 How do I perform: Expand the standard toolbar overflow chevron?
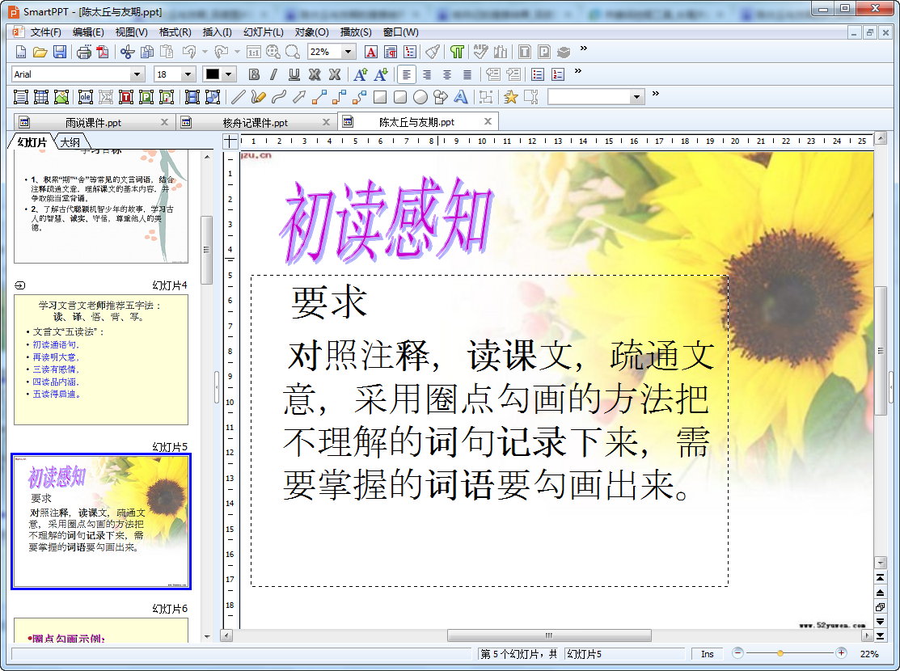tap(584, 49)
